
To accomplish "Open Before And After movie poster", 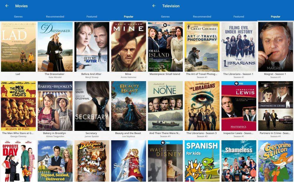I will point(92,47).
